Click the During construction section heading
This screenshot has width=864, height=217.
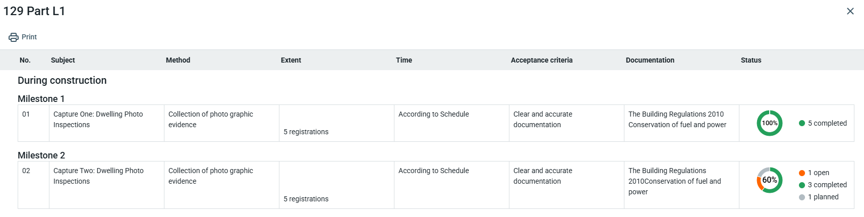click(x=62, y=81)
